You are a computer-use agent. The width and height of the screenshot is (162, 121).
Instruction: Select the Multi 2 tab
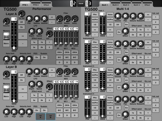pos(115,4)
